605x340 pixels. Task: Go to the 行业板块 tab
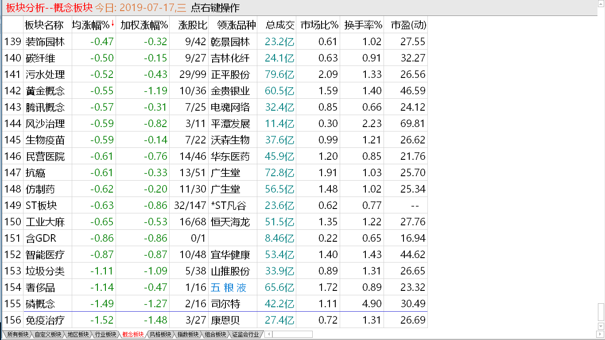point(105,334)
